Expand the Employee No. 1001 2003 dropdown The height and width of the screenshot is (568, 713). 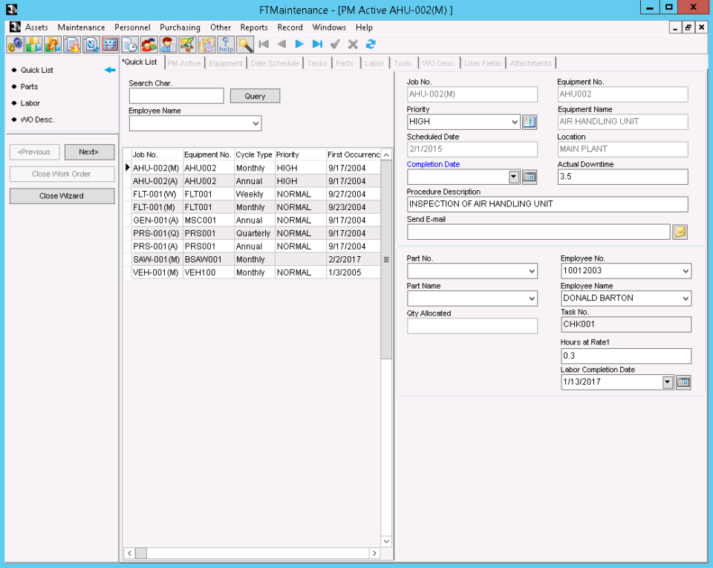point(686,271)
